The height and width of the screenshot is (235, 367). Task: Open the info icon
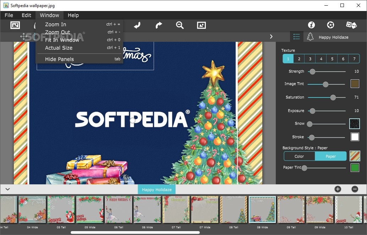(311, 25)
